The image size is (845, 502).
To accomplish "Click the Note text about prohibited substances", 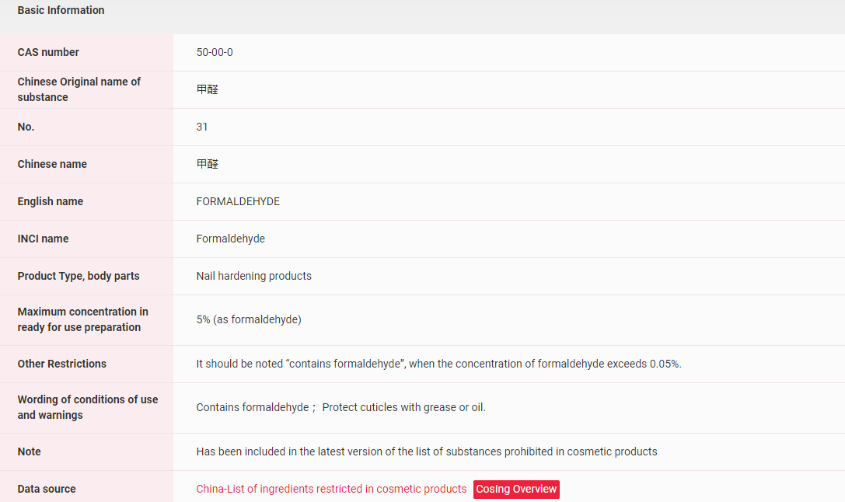I will (426, 451).
